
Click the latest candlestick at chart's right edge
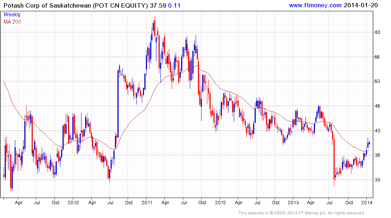click(369, 142)
